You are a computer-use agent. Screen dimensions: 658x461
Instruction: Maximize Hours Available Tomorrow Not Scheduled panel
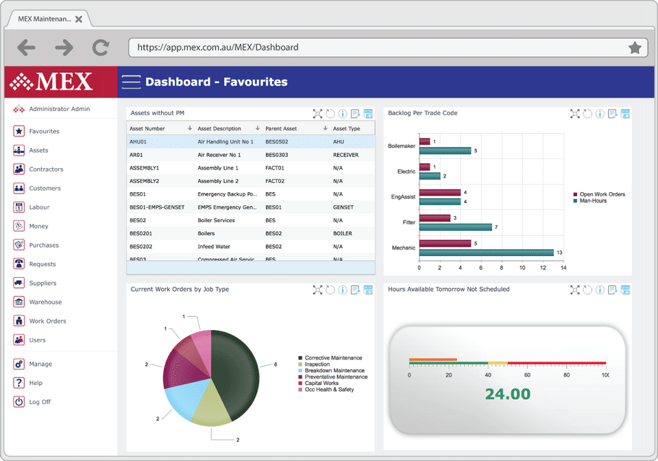(575, 289)
